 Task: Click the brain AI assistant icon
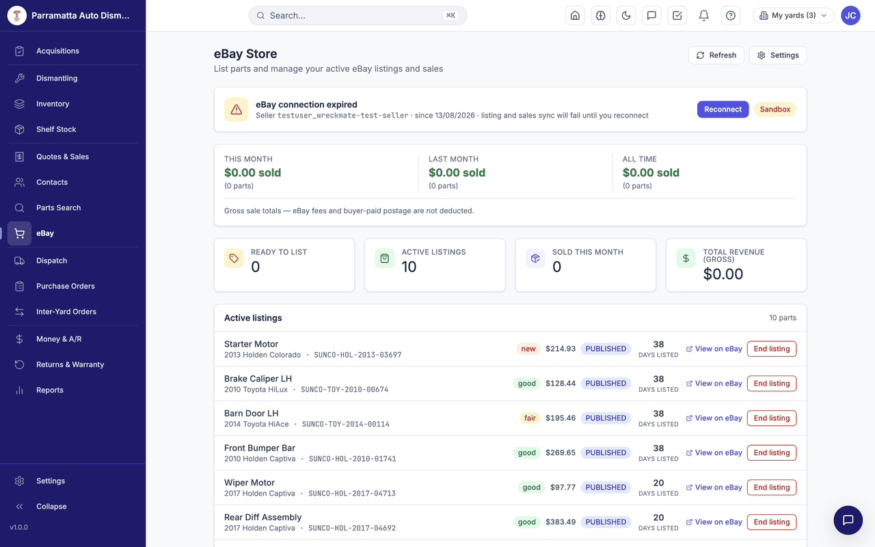[x=601, y=16]
